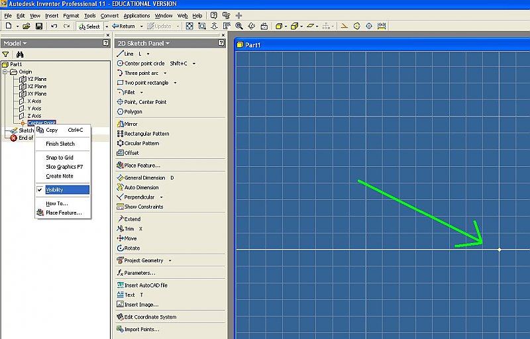
Task: Enable Snap to Grid in context menu
Action: 59,158
